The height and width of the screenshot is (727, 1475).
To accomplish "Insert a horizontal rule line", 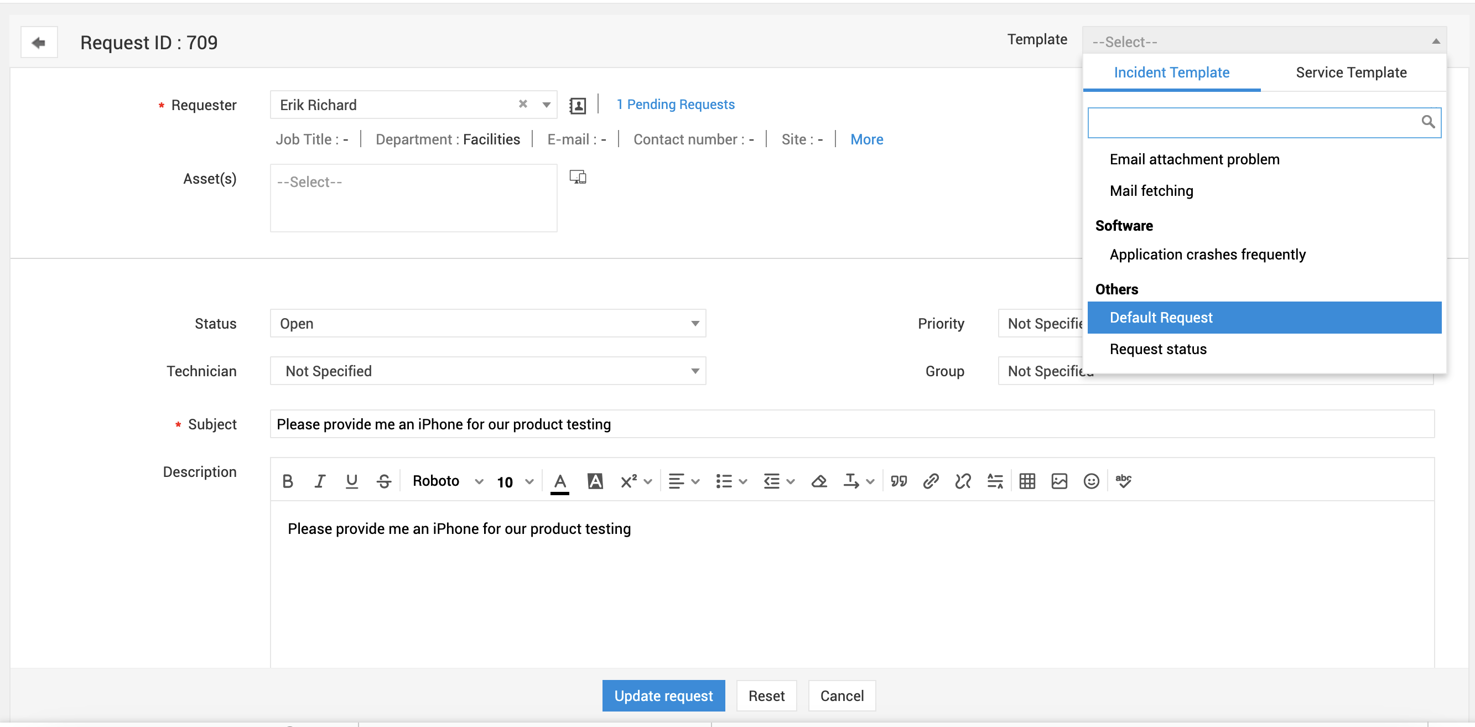I will [995, 481].
